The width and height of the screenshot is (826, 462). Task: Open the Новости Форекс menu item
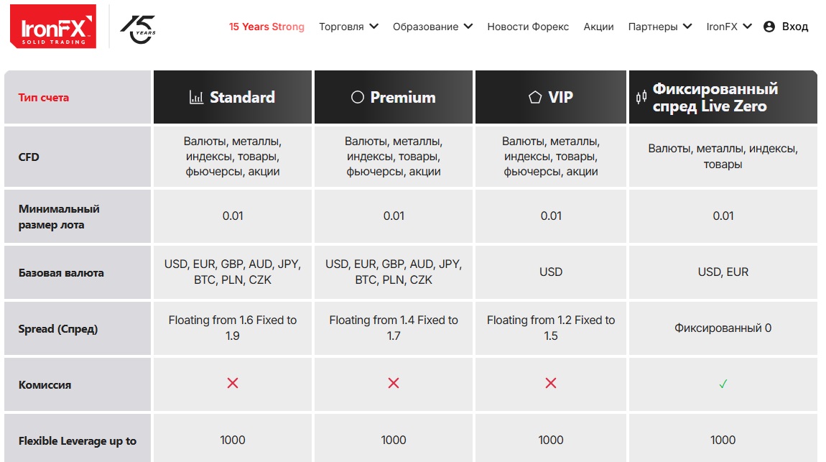pyautogui.click(x=528, y=27)
